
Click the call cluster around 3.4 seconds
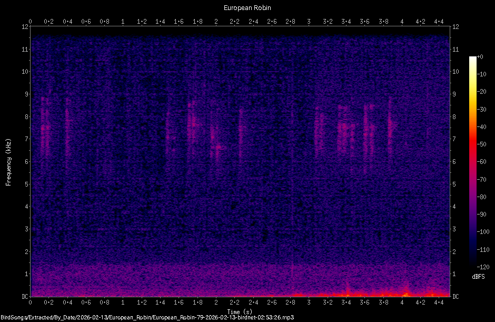346,126
